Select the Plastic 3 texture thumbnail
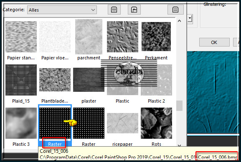The height and width of the screenshot is (162, 241). point(21,123)
